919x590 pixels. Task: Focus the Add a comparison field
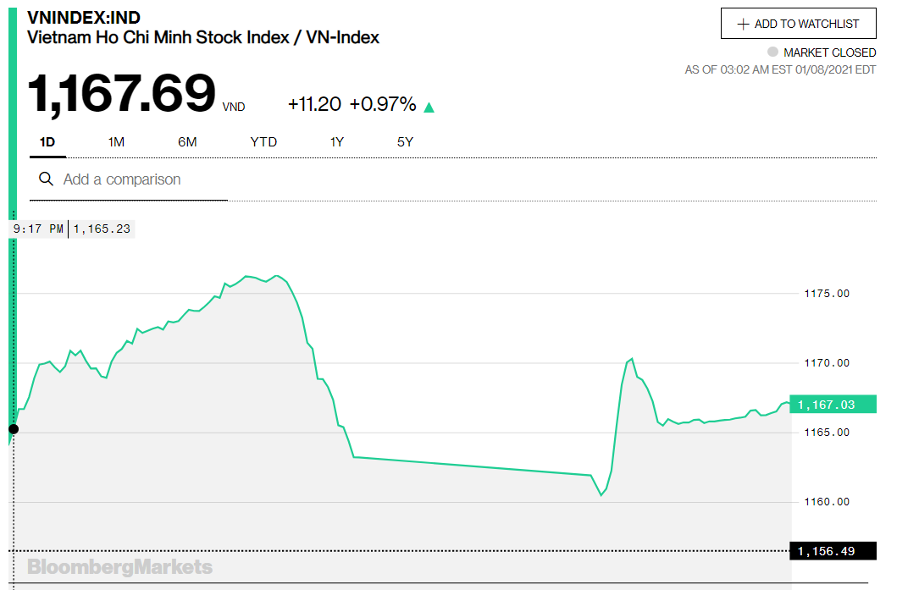[129, 179]
